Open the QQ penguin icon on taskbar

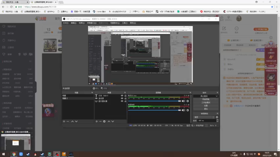click(x=35, y=154)
